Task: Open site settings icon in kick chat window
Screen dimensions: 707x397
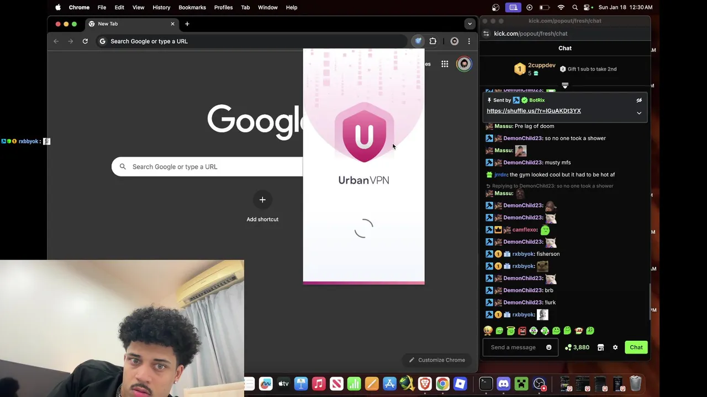Action: 486,34
